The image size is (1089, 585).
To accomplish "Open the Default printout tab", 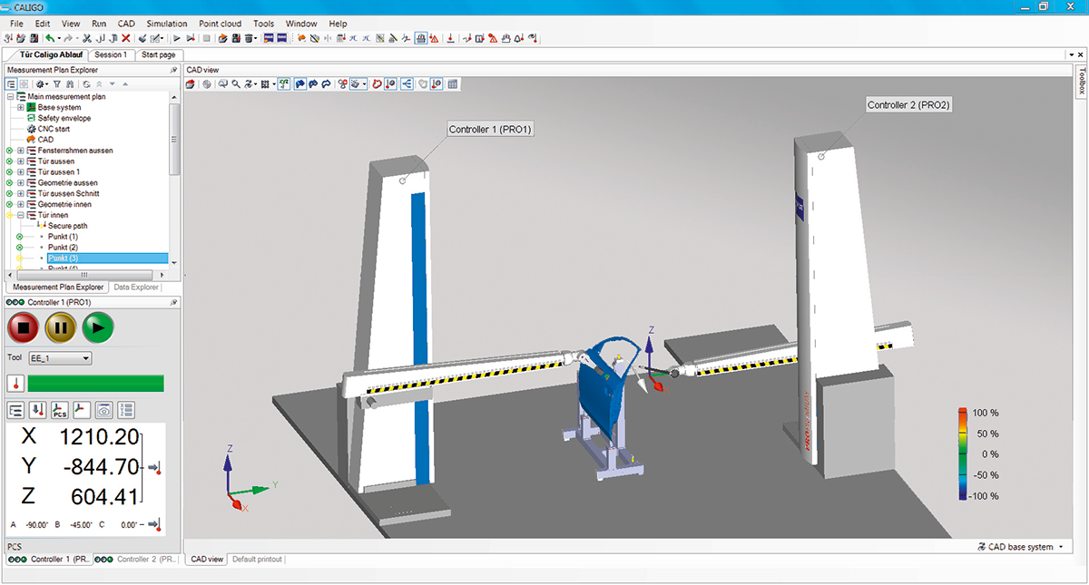I will (x=257, y=560).
